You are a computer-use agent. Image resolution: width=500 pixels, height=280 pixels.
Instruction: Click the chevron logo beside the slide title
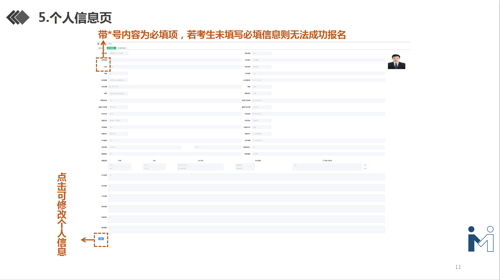[x=18, y=17]
